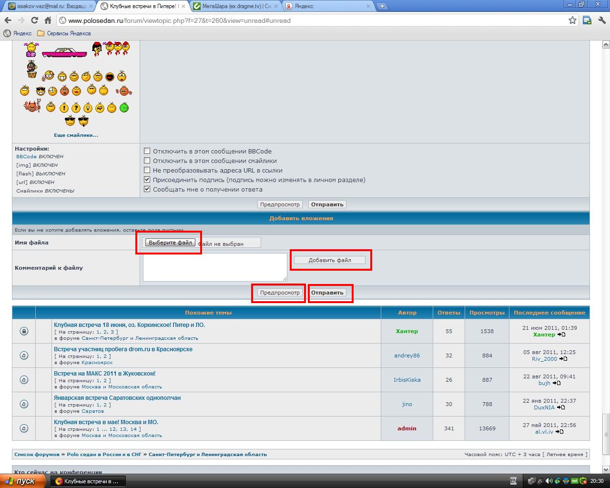610x488 pixels.
Task: Toggle 'Присоединить подпись' checkbox
Action: (147, 180)
